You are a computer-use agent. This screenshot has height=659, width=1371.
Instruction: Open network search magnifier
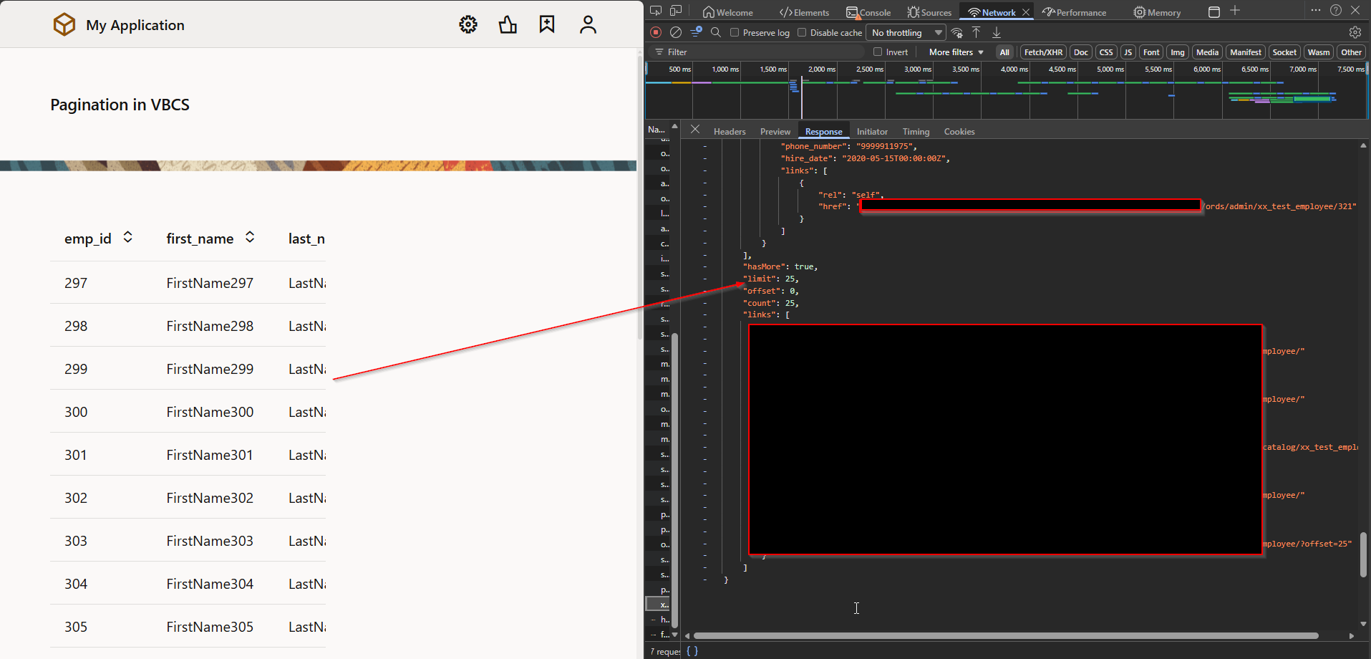715,32
